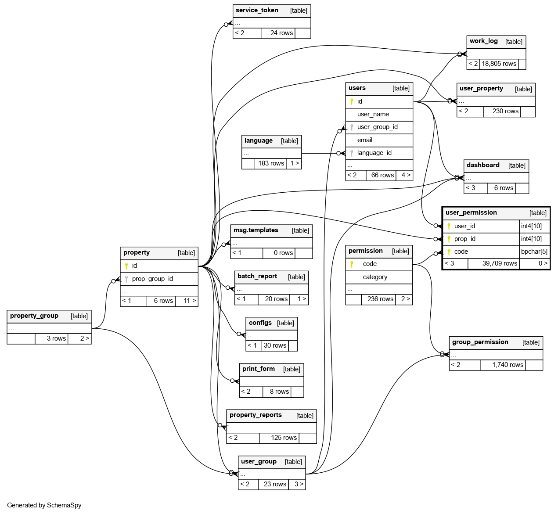Click the email column in users table

point(364,140)
